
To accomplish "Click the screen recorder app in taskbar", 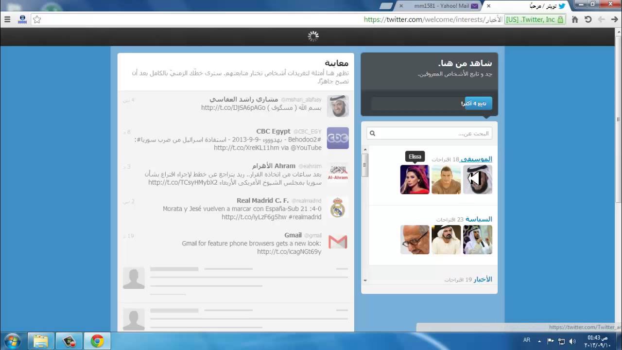I will [69, 341].
